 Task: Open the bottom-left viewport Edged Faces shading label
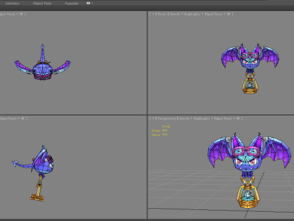point(8,118)
